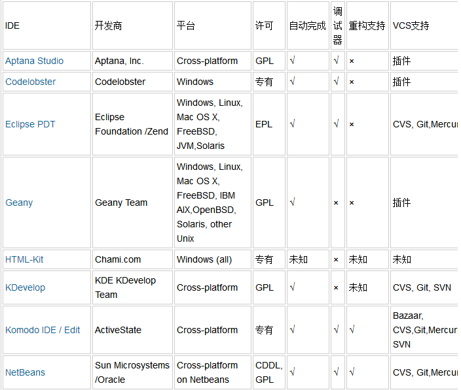461x390 pixels.
Task: Click the 自动完成 column header
Action: [x=307, y=25]
